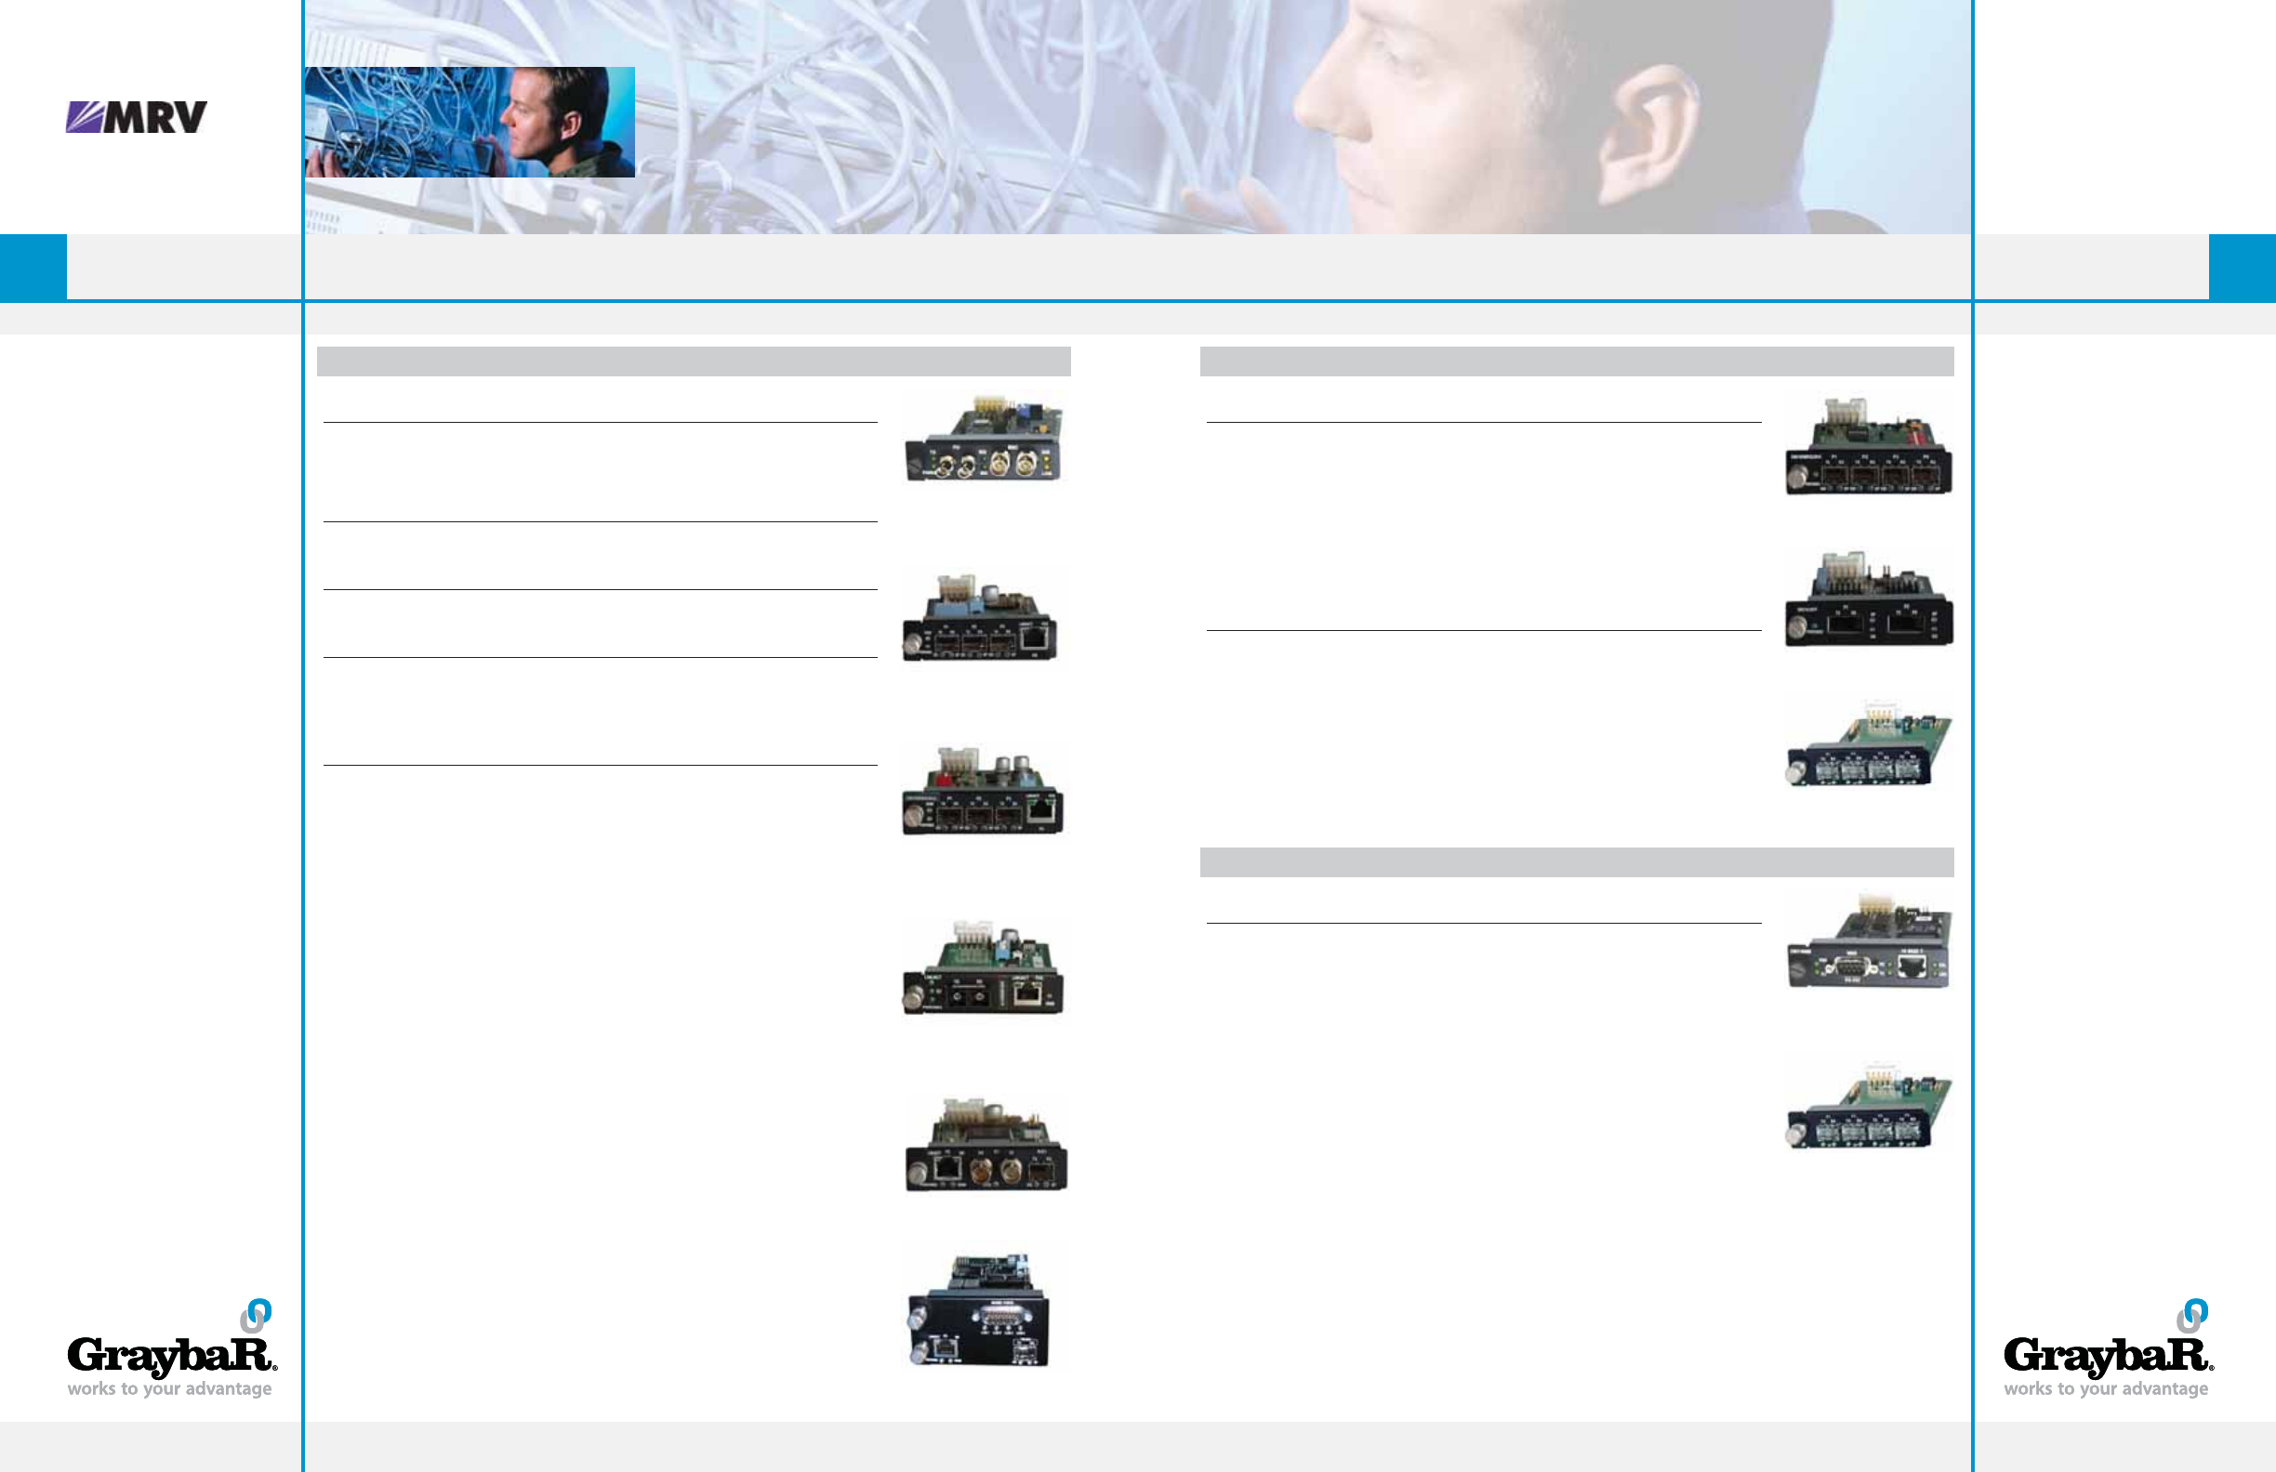Image resolution: width=2276 pixels, height=1472 pixels.
Task: Click the module with red component and three SFPs
Action: point(983,793)
